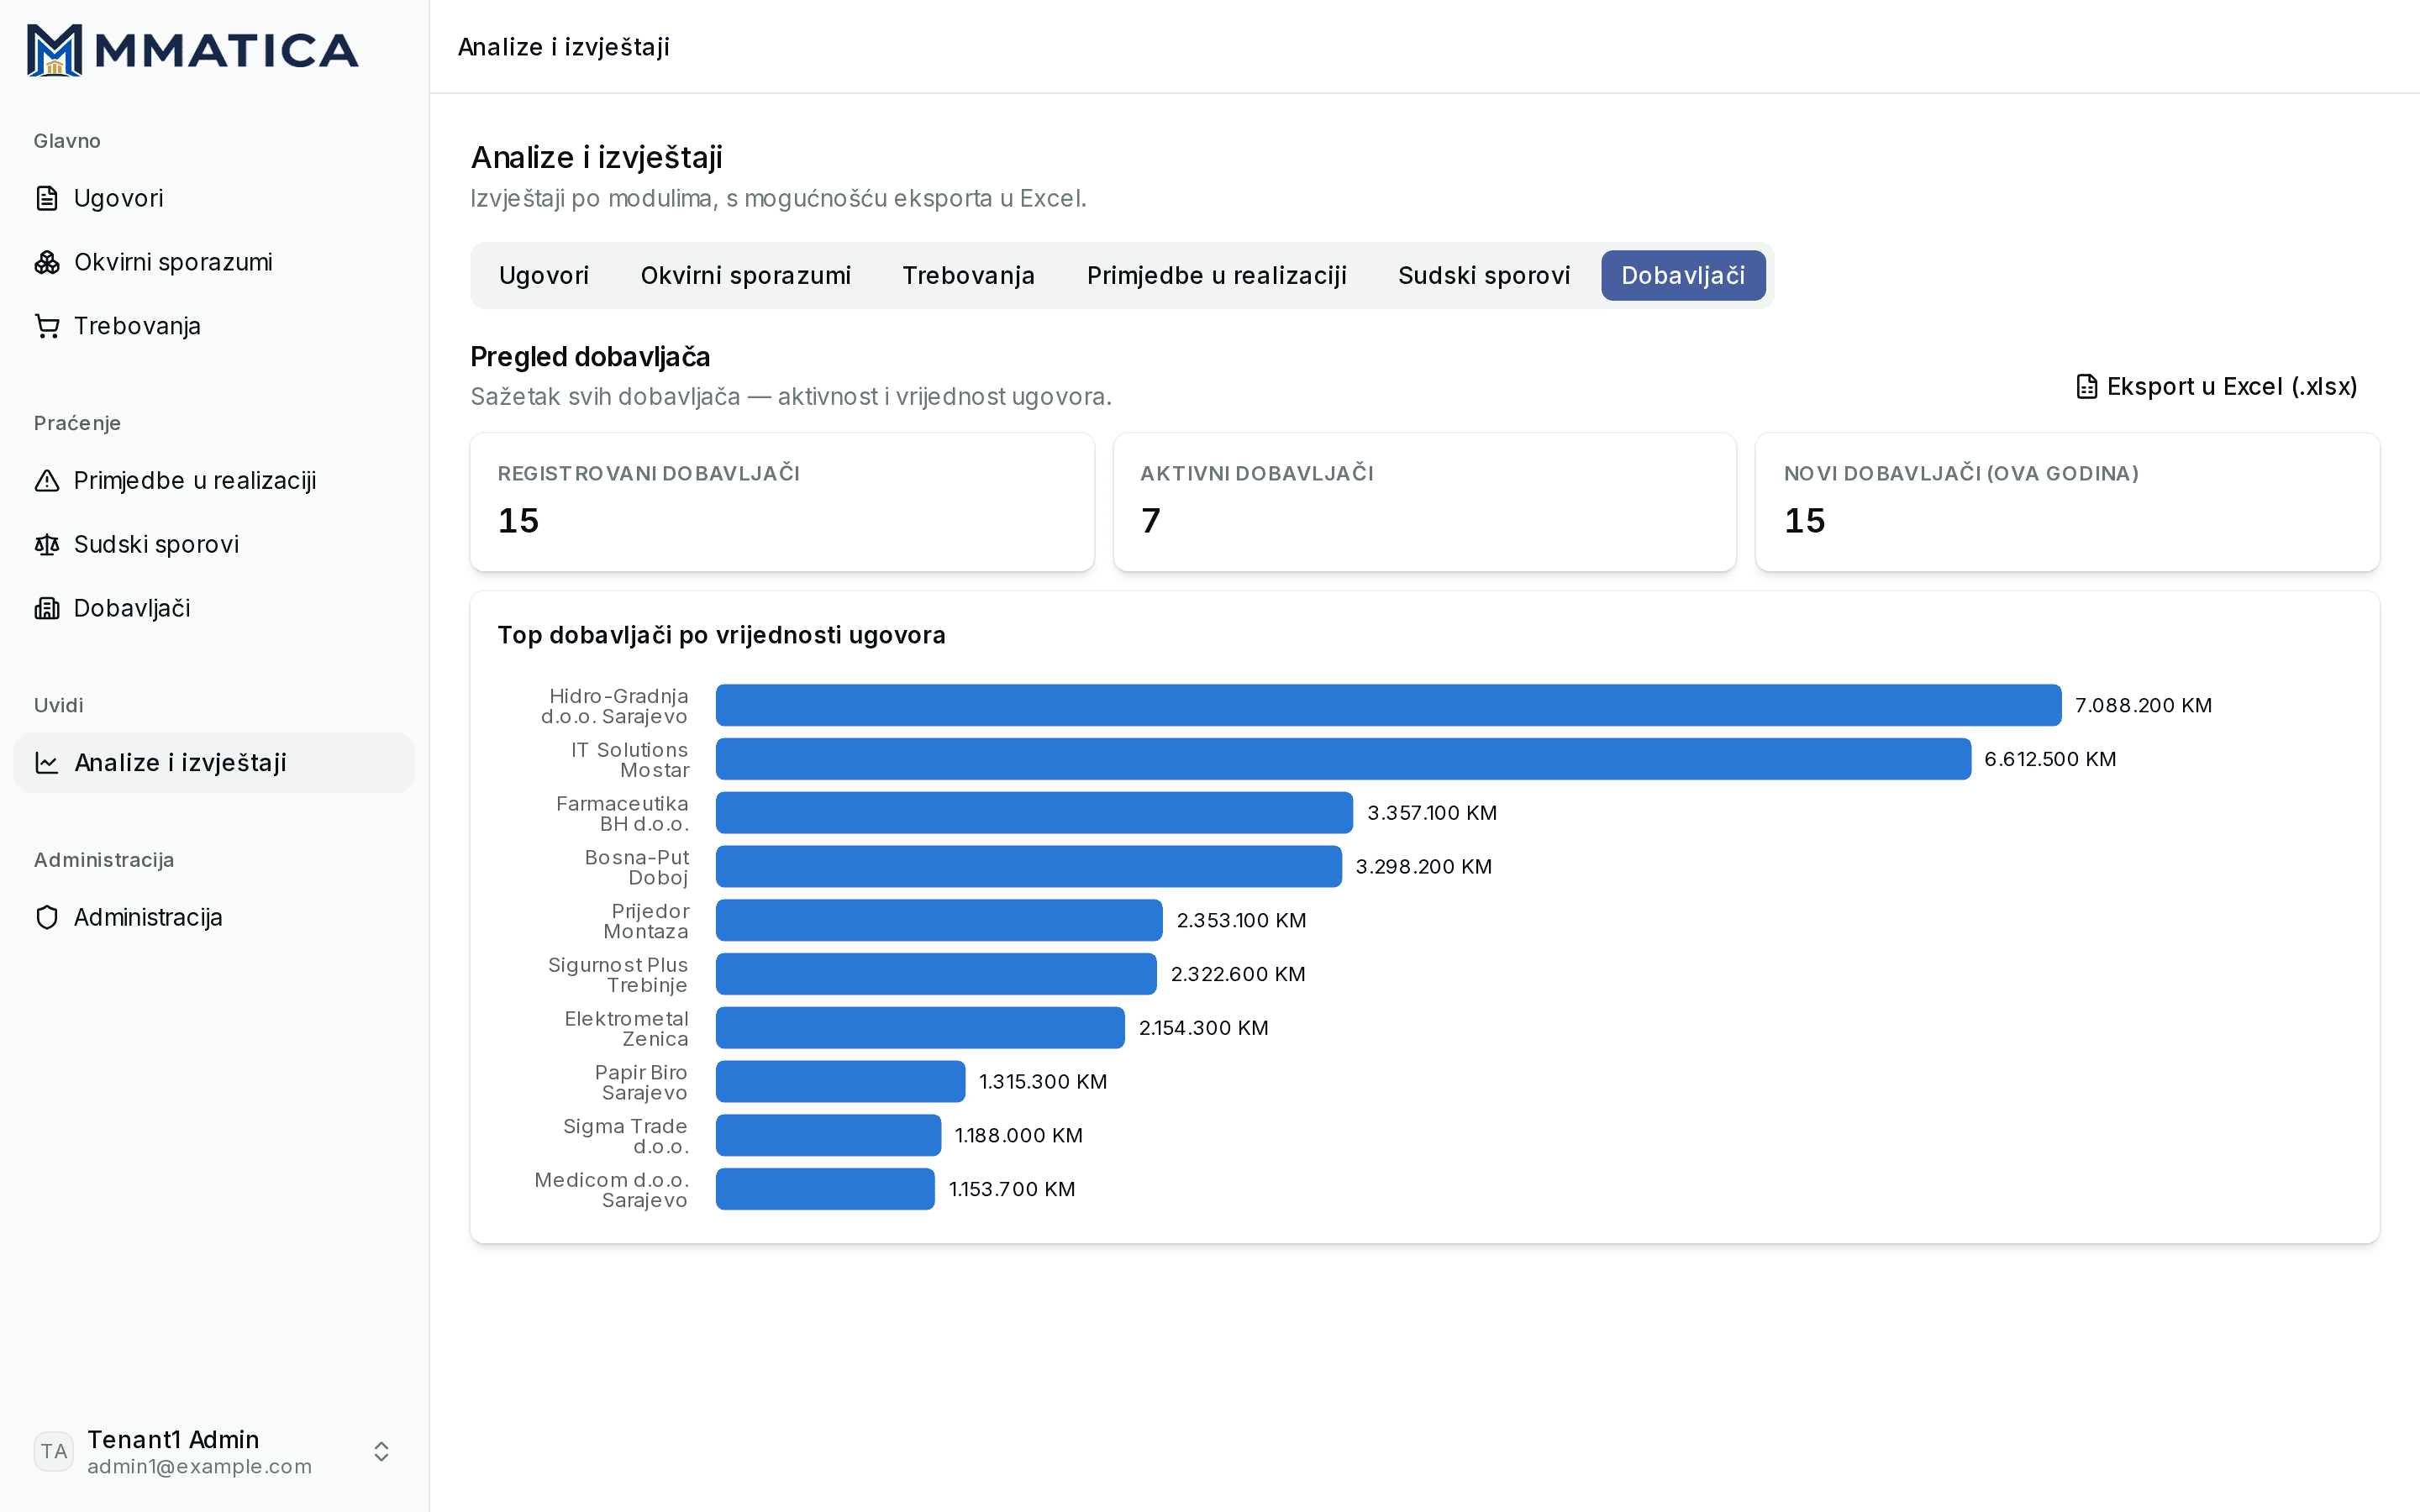This screenshot has height=1512, width=2420.
Task: Open Ugovori from the sidebar
Action: pos(214,198)
